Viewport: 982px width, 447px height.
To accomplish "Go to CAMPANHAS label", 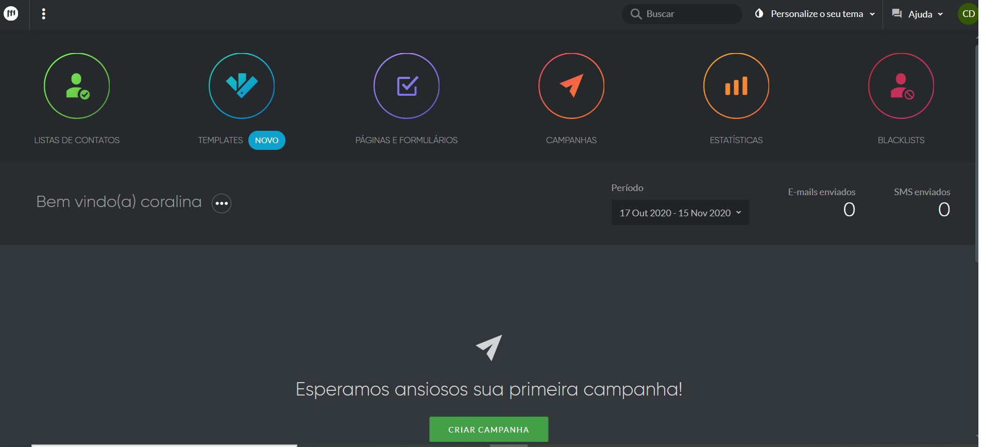I will click(571, 140).
